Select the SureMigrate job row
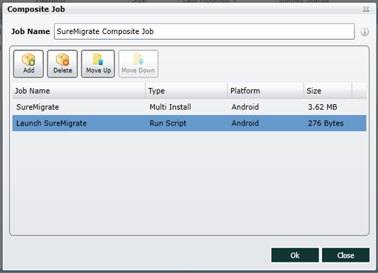 pos(189,107)
